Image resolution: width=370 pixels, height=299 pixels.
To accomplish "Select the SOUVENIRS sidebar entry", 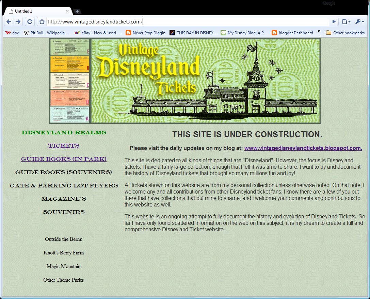I will 64,212.
